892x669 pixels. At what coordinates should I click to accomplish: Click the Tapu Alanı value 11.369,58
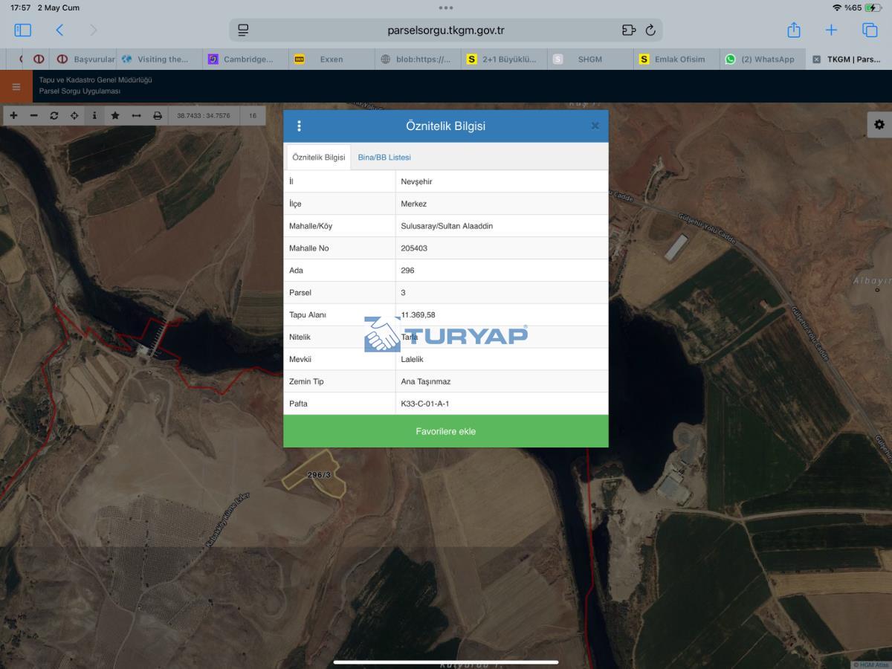[x=418, y=315]
